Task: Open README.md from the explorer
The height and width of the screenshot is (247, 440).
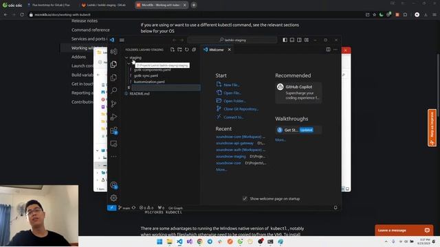Action: 140,93
